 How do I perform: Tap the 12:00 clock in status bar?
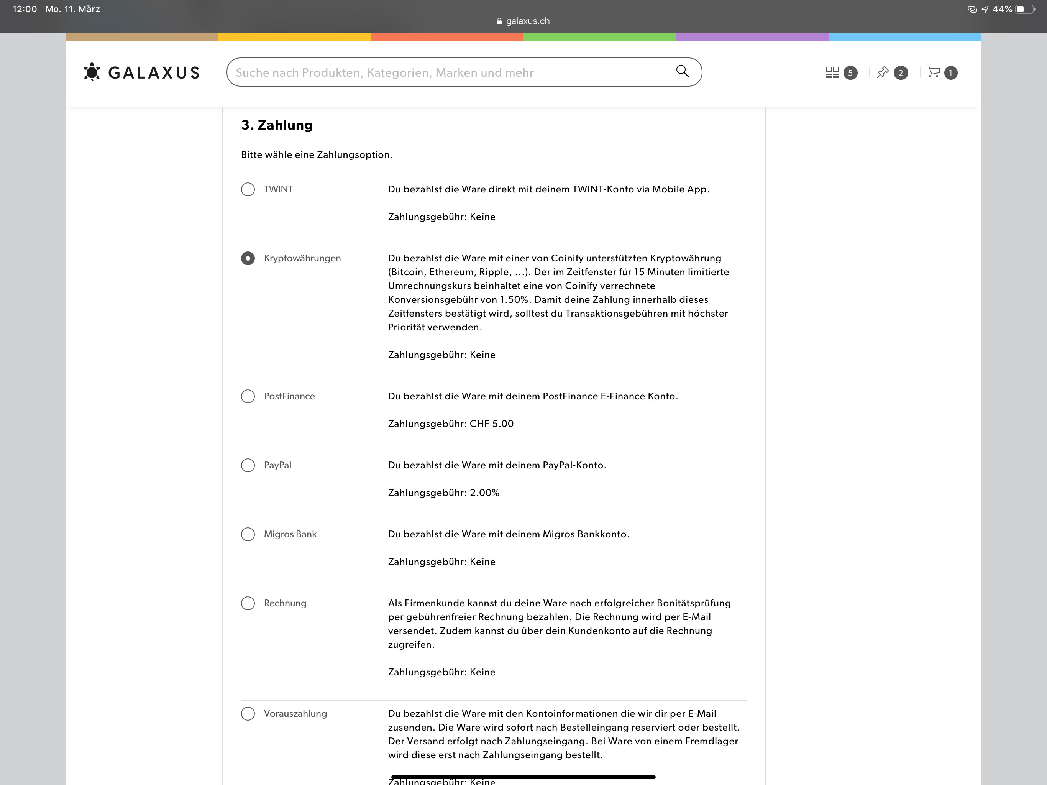(25, 9)
